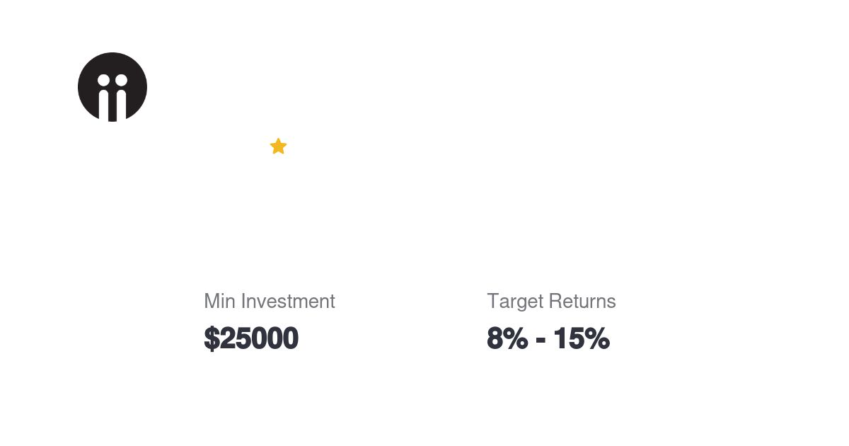Select the $25000 minimum investment value

(251, 338)
